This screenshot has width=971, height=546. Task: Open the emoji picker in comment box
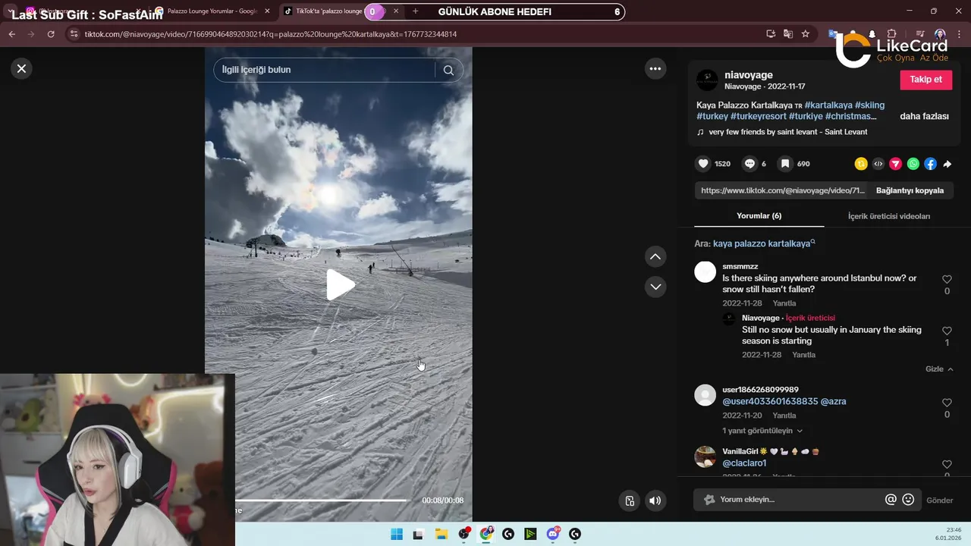click(908, 500)
